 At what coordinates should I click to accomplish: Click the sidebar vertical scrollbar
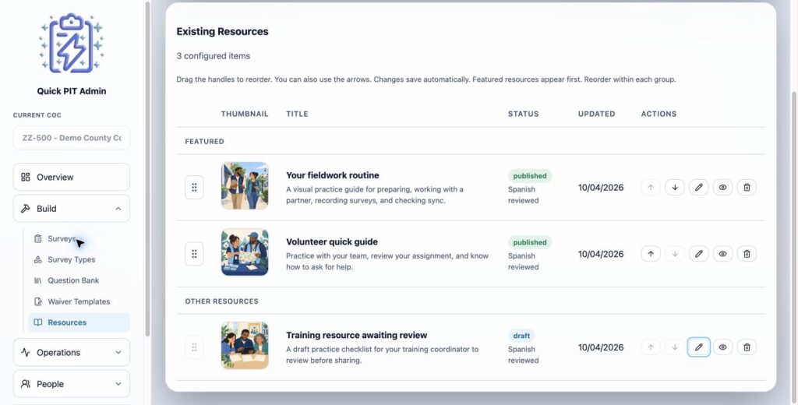[x=147, y=168]
